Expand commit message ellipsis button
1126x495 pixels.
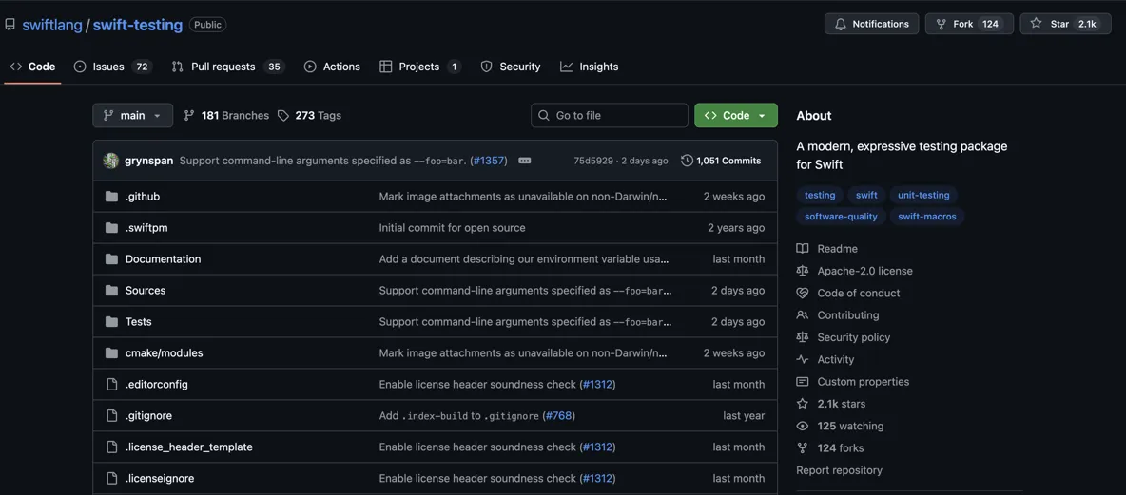point(524,161)
